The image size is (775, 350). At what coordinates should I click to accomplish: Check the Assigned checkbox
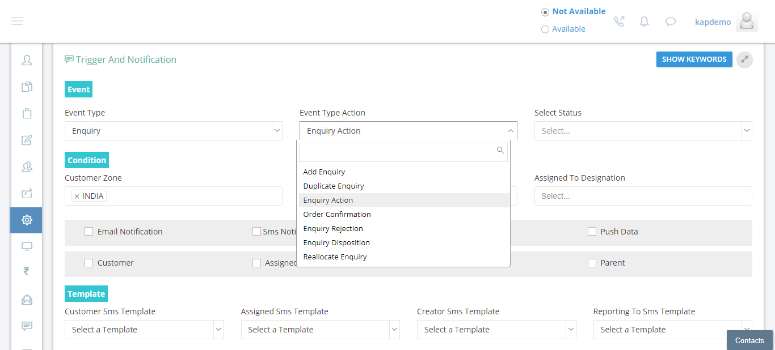(x=256, y=263)
